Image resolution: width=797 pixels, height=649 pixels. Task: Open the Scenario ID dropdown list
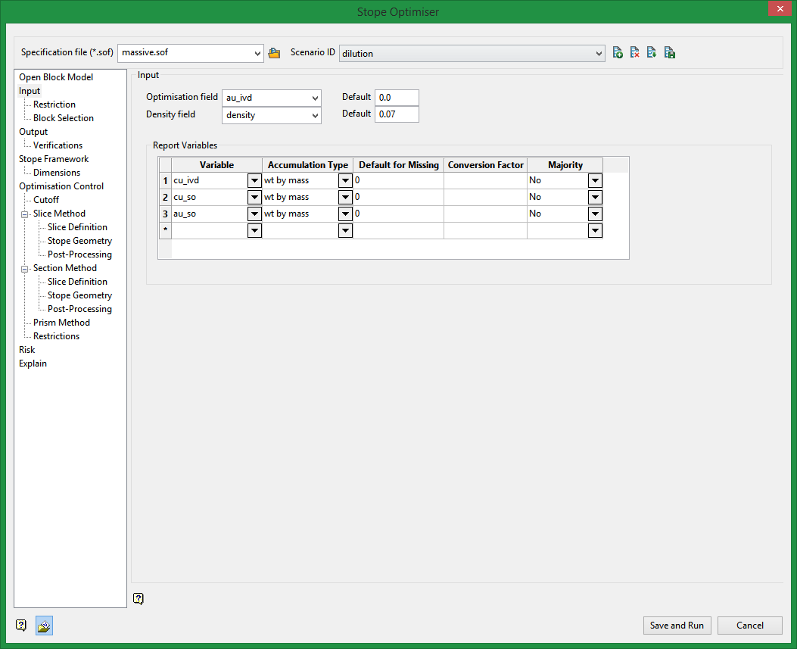click(x=599, y=53)
